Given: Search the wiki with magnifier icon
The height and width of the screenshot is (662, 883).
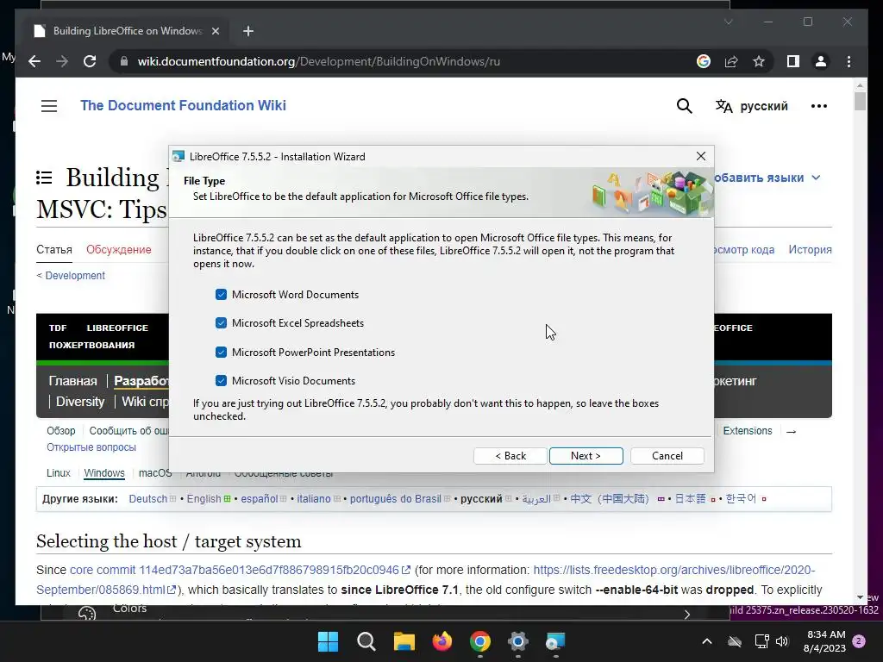Looking at the screenshot, I should (684, 106).
